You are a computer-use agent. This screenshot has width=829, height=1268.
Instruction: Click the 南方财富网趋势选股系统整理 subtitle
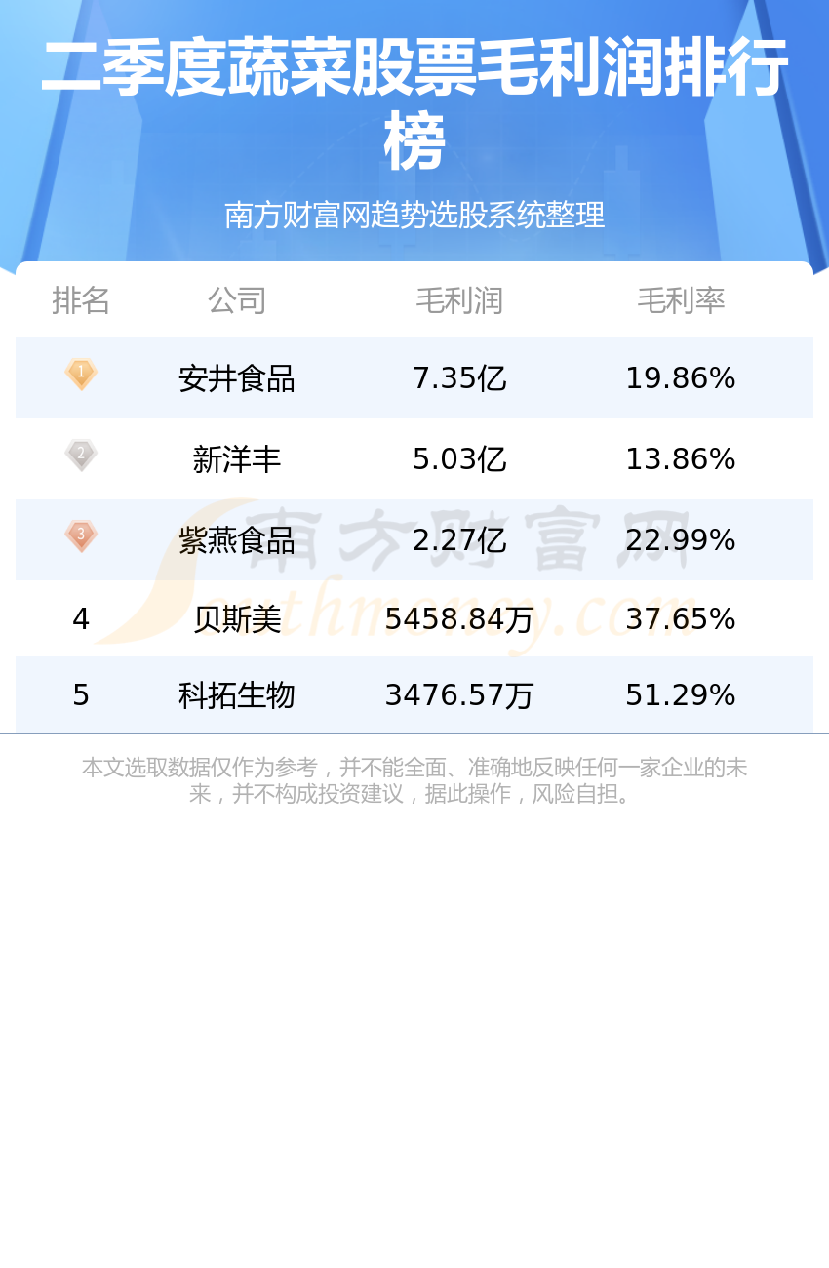pyautogui.click(x=414, y=215)
